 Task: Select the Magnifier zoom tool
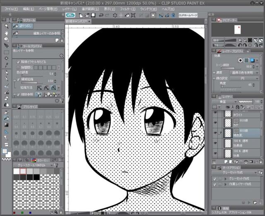click(7, 26)
